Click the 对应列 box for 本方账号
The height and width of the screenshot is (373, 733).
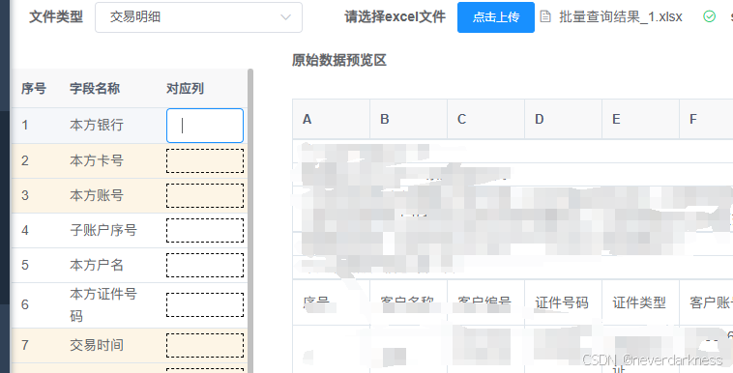pyautogui.click(x=205, y=195)
